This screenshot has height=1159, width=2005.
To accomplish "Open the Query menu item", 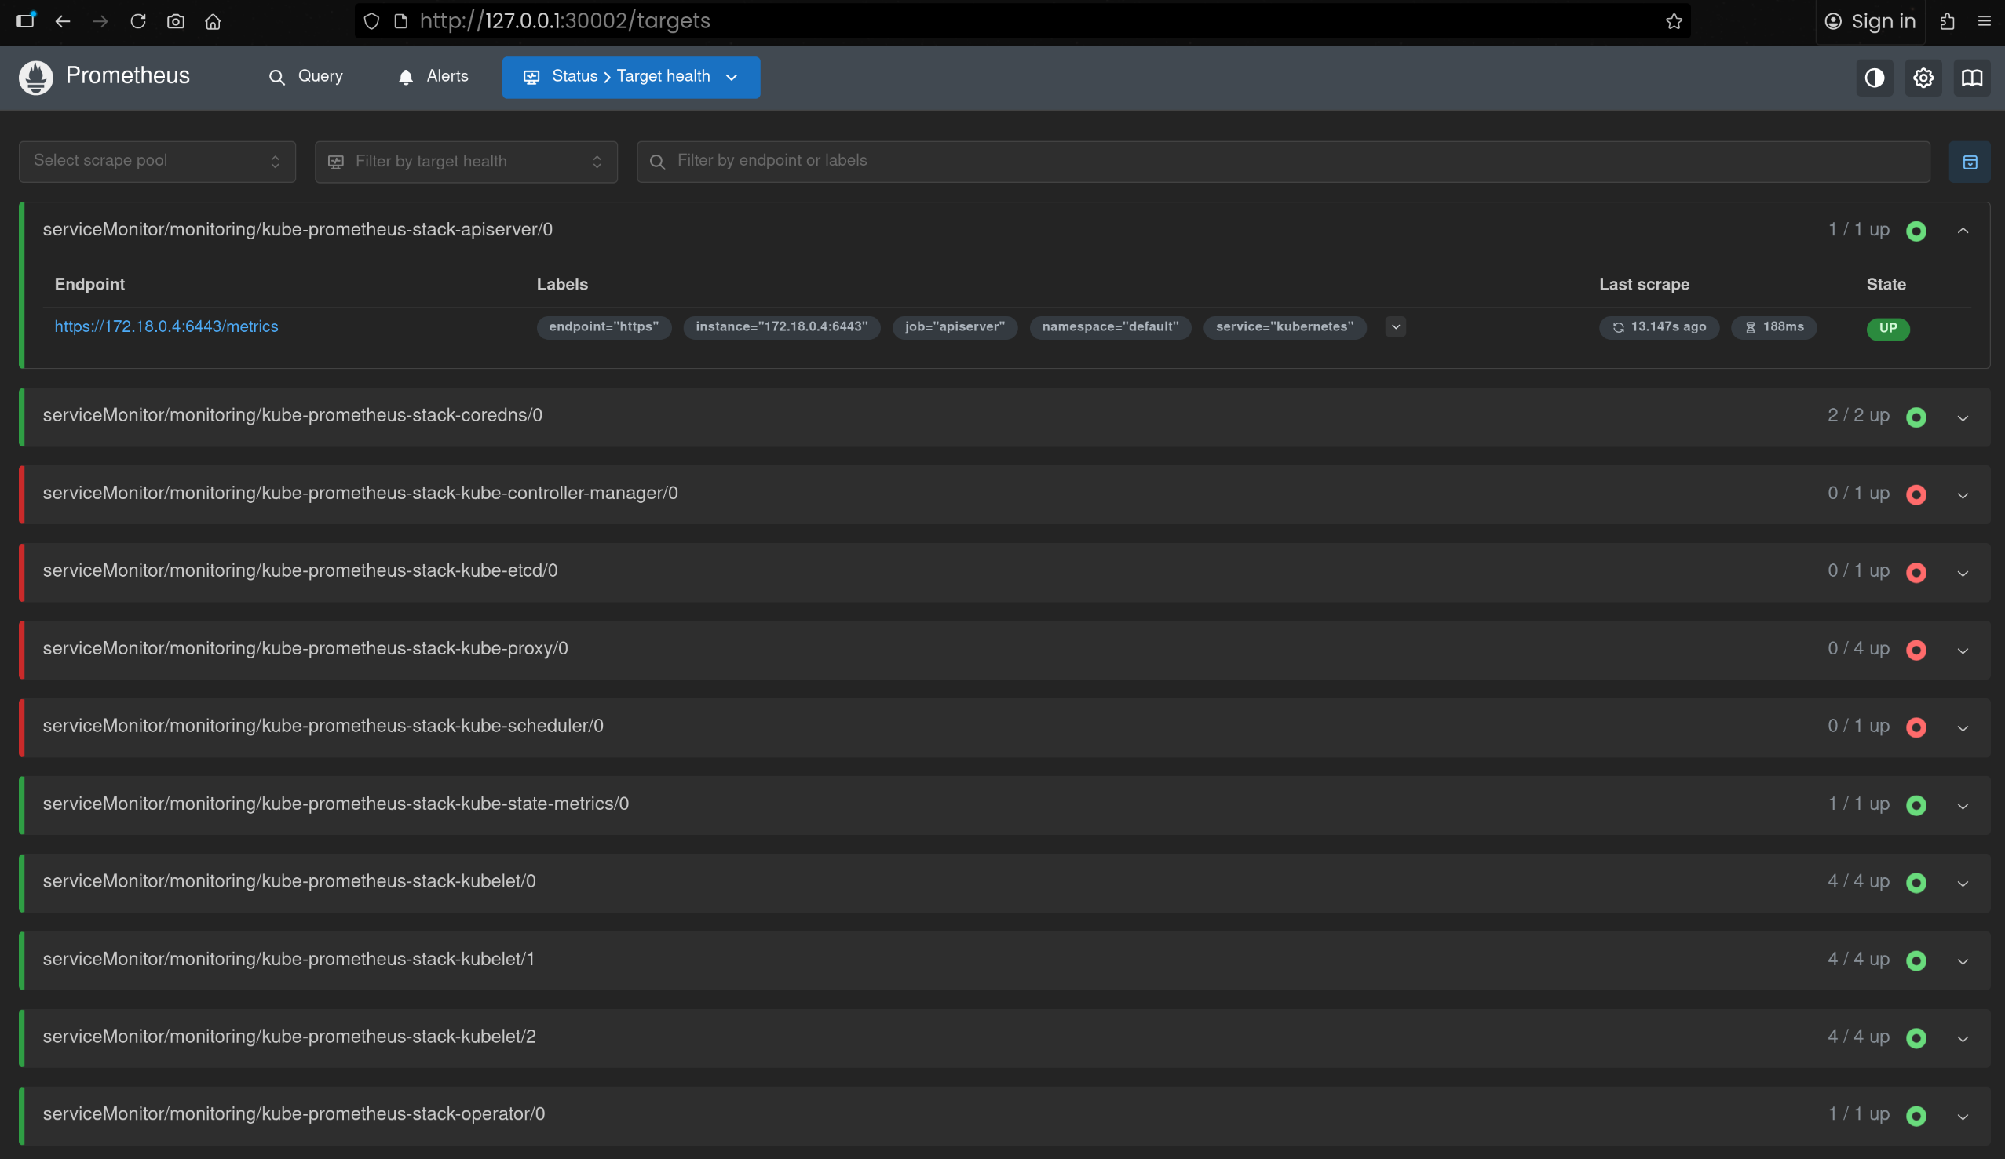I will pos(305,77).
